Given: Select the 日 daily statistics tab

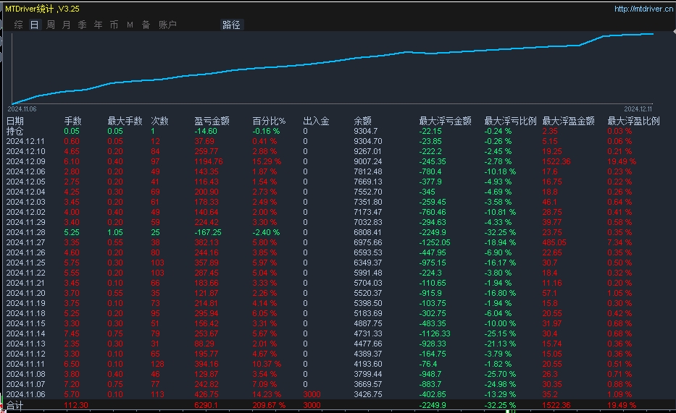Looking at the screenshot, I should pyautogui.click(x=34, y=25).
